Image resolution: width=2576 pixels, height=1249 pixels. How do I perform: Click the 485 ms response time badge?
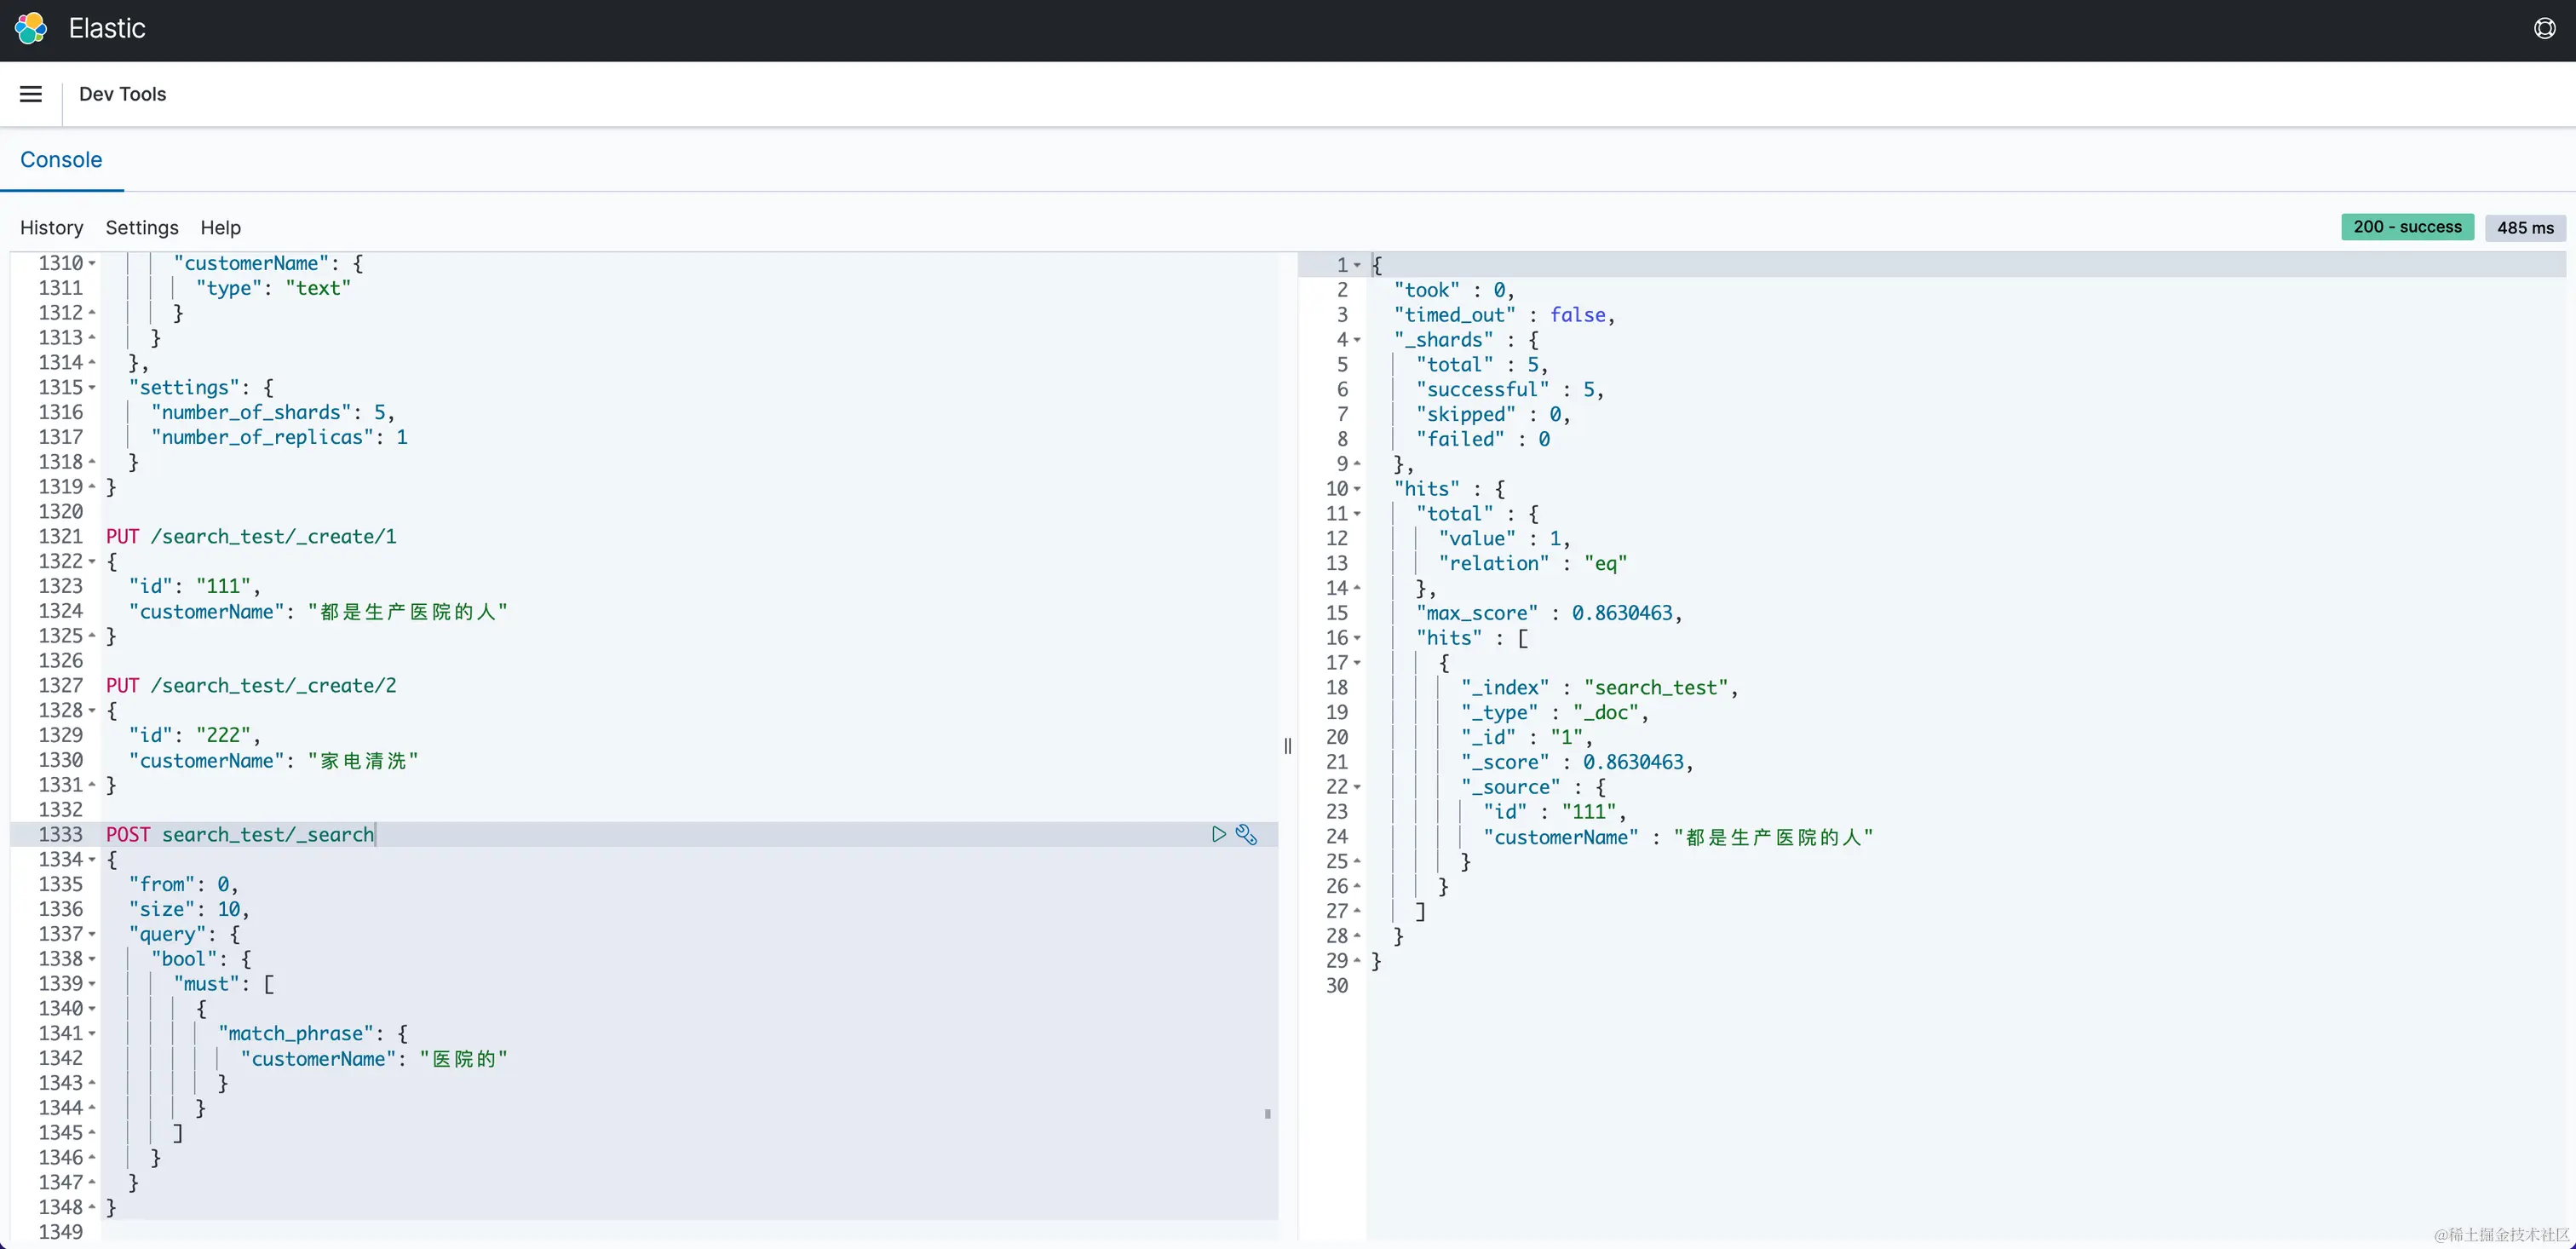pyautogui.click(x=2524, y=227)
